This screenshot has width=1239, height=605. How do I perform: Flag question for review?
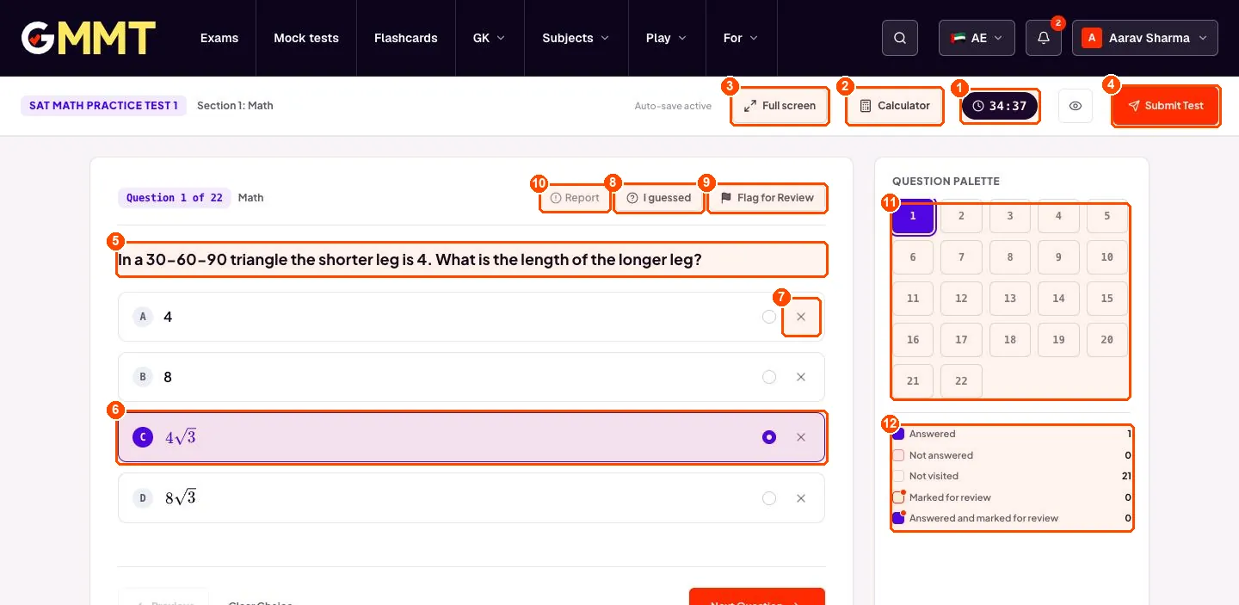pos(767,198)
